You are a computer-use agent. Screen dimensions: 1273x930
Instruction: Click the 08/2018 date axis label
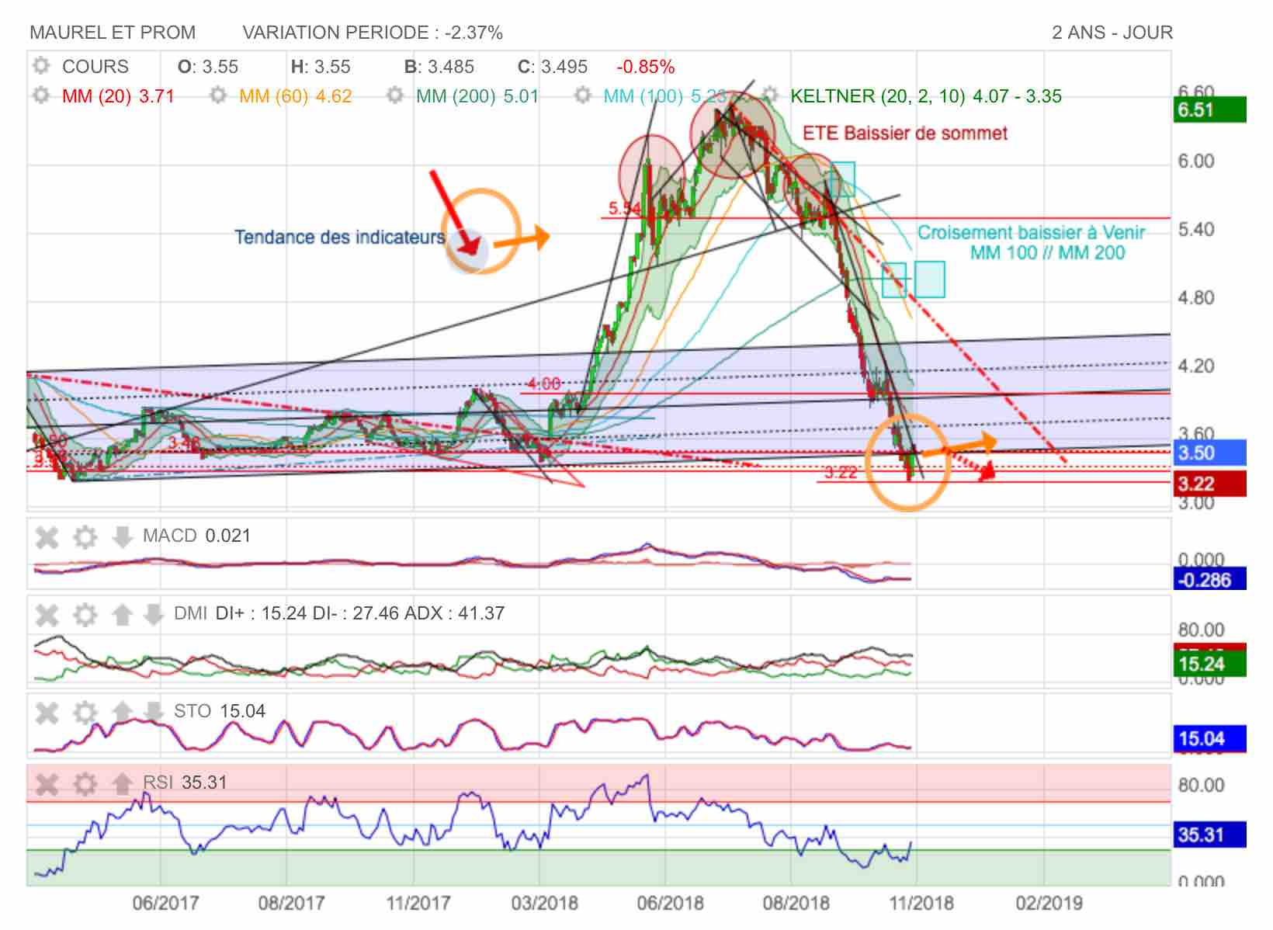[796, 904]
